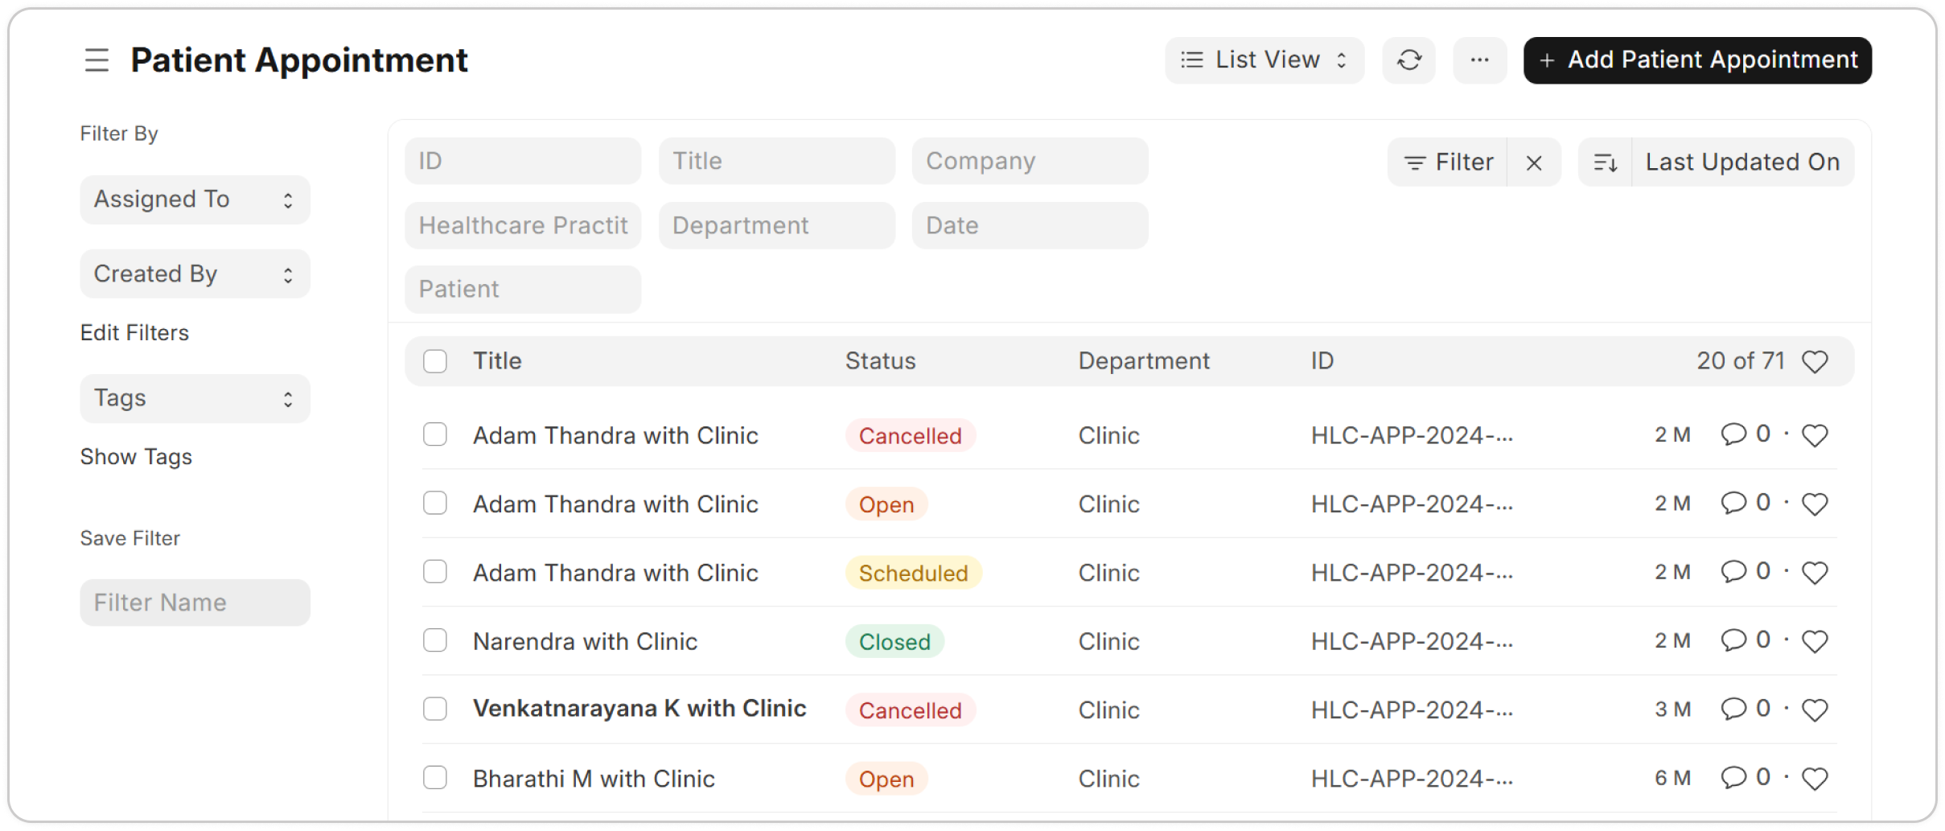This screenshot has height=831, width=1945.
Task: Clear filters with the X icon
Action: [1534, 162]
